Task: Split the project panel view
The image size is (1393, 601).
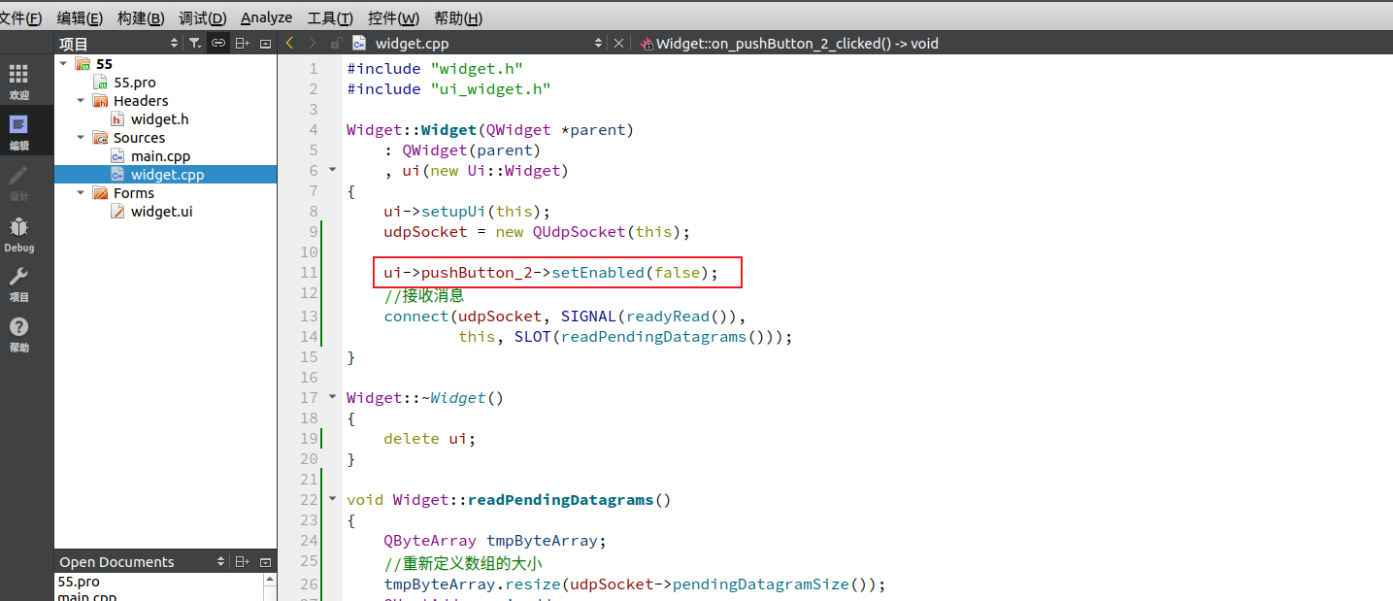Action: tap(243, 44)
